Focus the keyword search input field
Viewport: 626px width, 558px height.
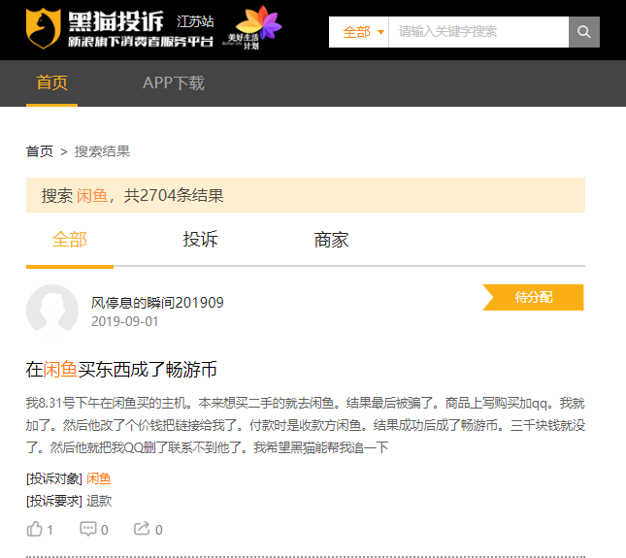[x=478, y=32]
